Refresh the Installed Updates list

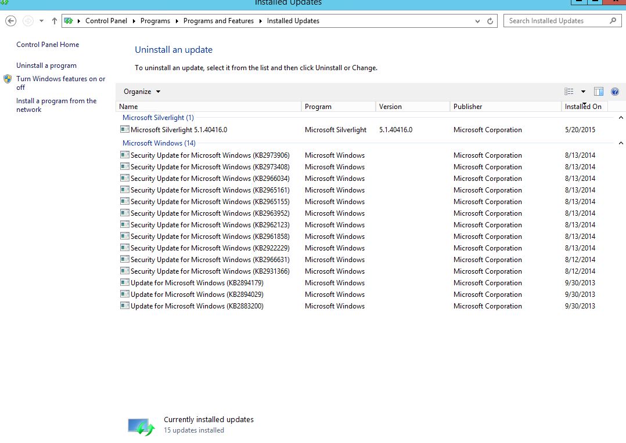[490, 21]
